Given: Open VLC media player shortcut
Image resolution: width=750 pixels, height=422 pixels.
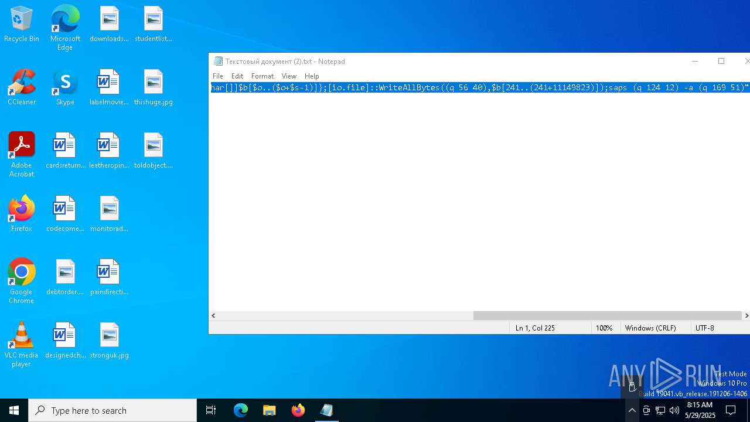Looking at the screenshot, I should pyautogui.click(x=22, y=345).
